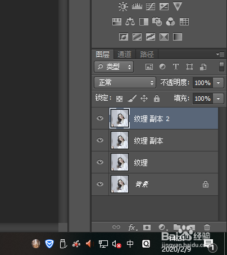Open the network tray icon

[x=103, y=244]
